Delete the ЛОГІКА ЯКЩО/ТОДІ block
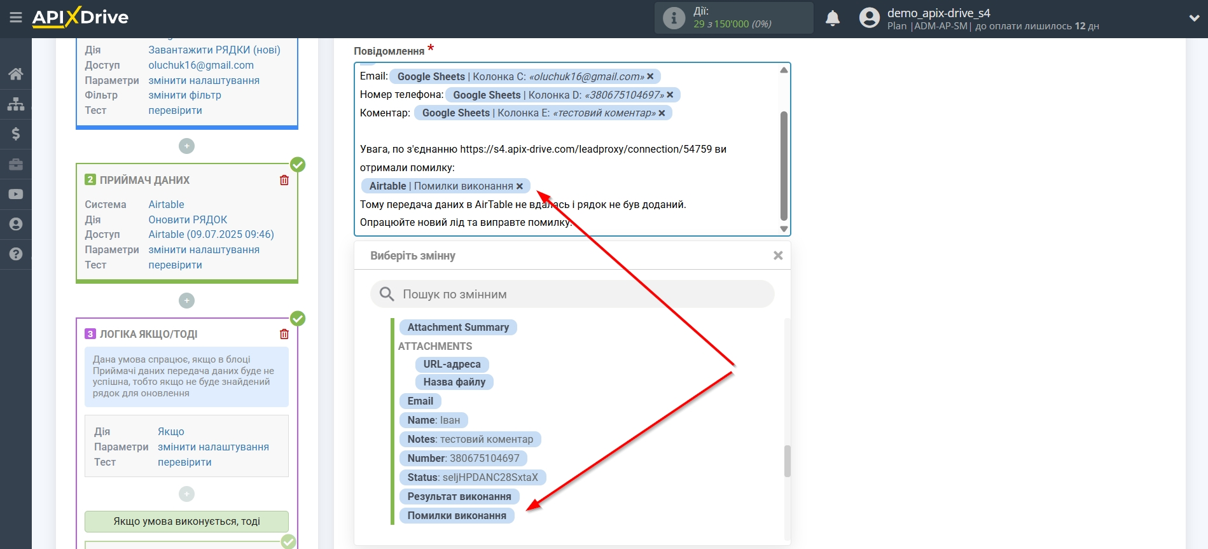Viewport: 1208px width, 549px height. coord(284,334)
